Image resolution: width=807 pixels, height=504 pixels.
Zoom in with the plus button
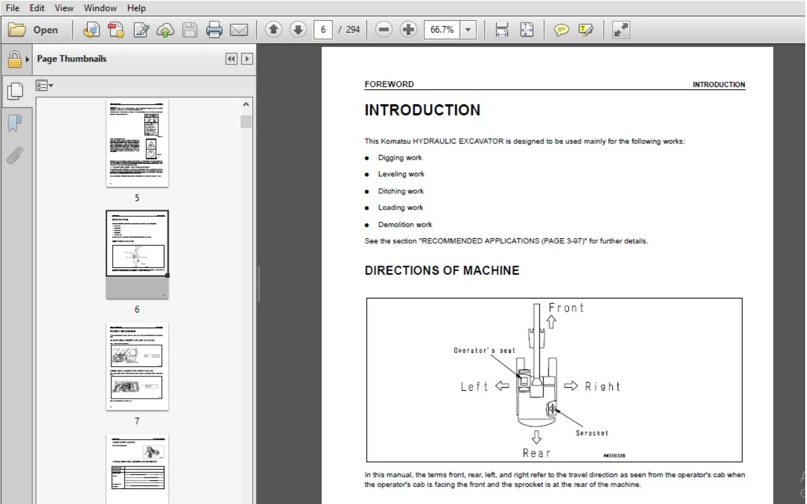[408, 29]
